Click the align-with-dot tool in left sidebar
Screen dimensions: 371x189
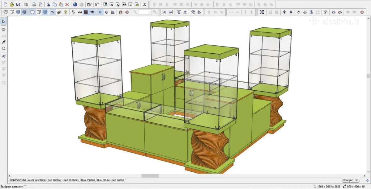(4, 56)
